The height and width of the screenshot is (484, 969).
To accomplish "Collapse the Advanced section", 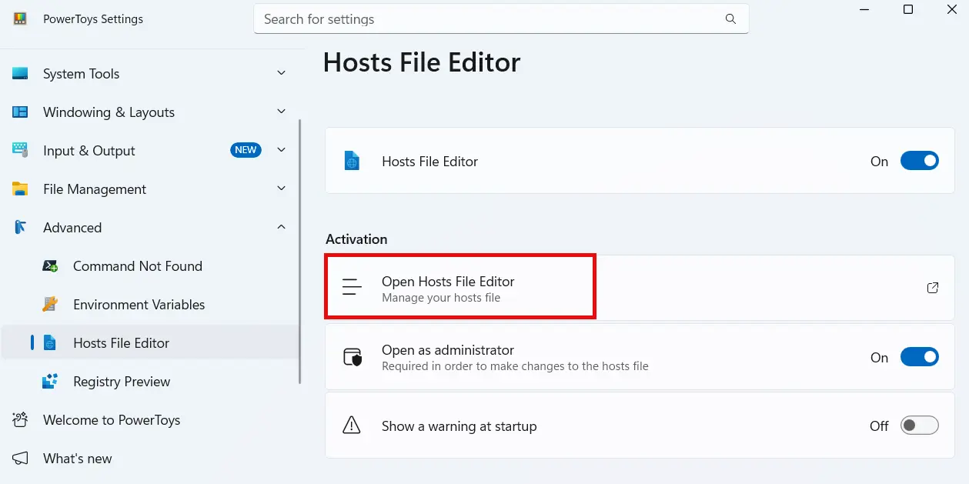I will [282, 227].
